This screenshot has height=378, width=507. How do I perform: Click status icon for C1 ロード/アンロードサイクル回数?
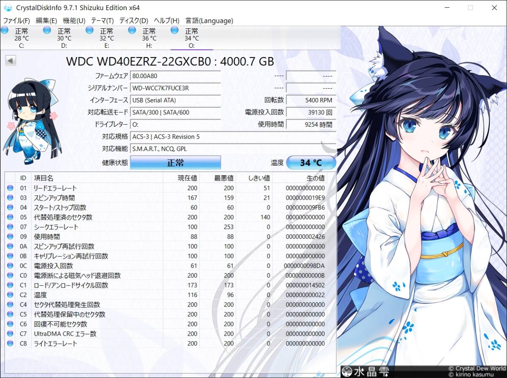click(10, 285)
